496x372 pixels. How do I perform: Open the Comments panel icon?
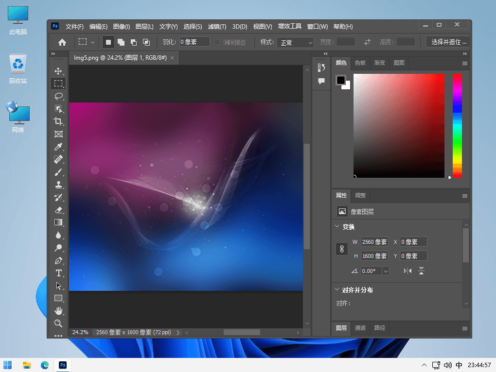click(x=321, y=81)
